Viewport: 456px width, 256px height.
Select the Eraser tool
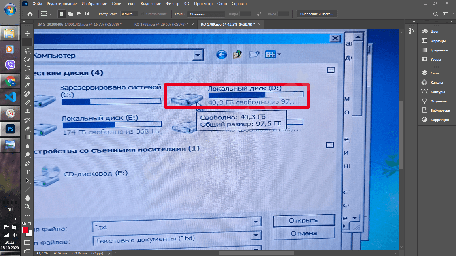point(27,129)
